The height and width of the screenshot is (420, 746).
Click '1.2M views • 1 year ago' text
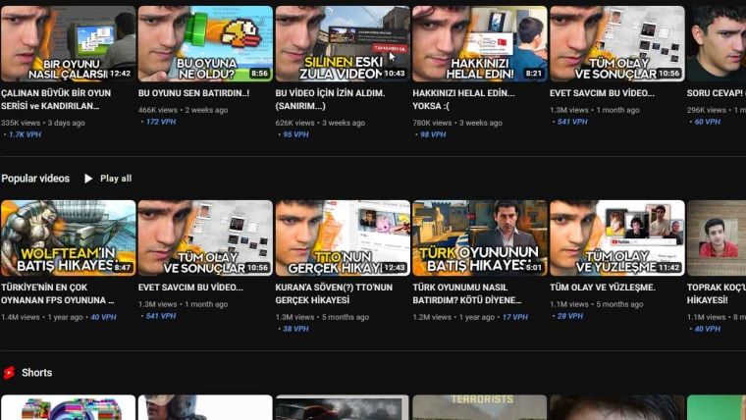(x=453, y=317)
